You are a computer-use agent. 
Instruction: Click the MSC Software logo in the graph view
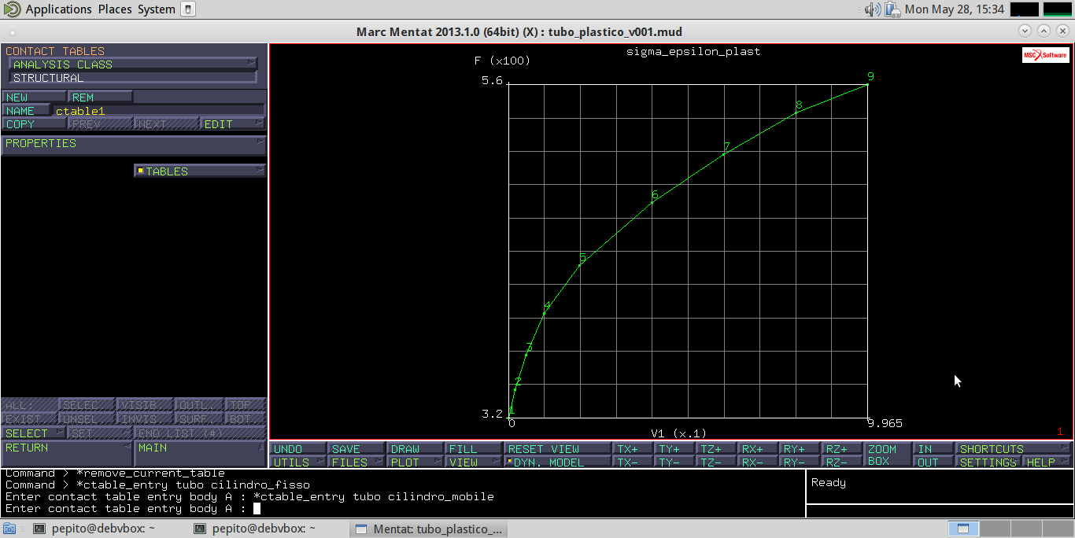(x=1045, y=55)
